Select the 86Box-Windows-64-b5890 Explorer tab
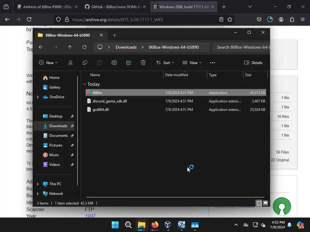310x232 pixels. pos(68,35)
